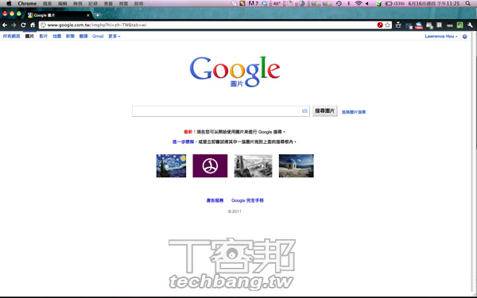
Task: Go back with the browser back arrow
Action: pyautogui.click(x=5, y=25)
